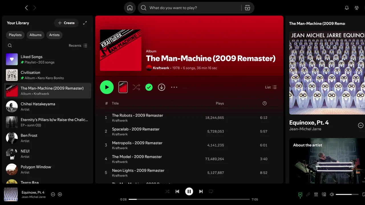
Task: Open the Home screen
Action: tap(130, 8)
